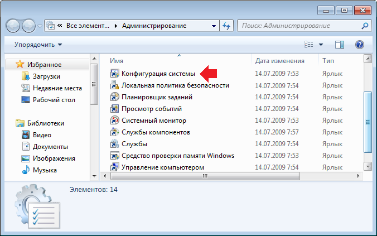Click the change view icon
Image resolution: width=377 pixels, height=236 pixels.
(x=309, y=45)
